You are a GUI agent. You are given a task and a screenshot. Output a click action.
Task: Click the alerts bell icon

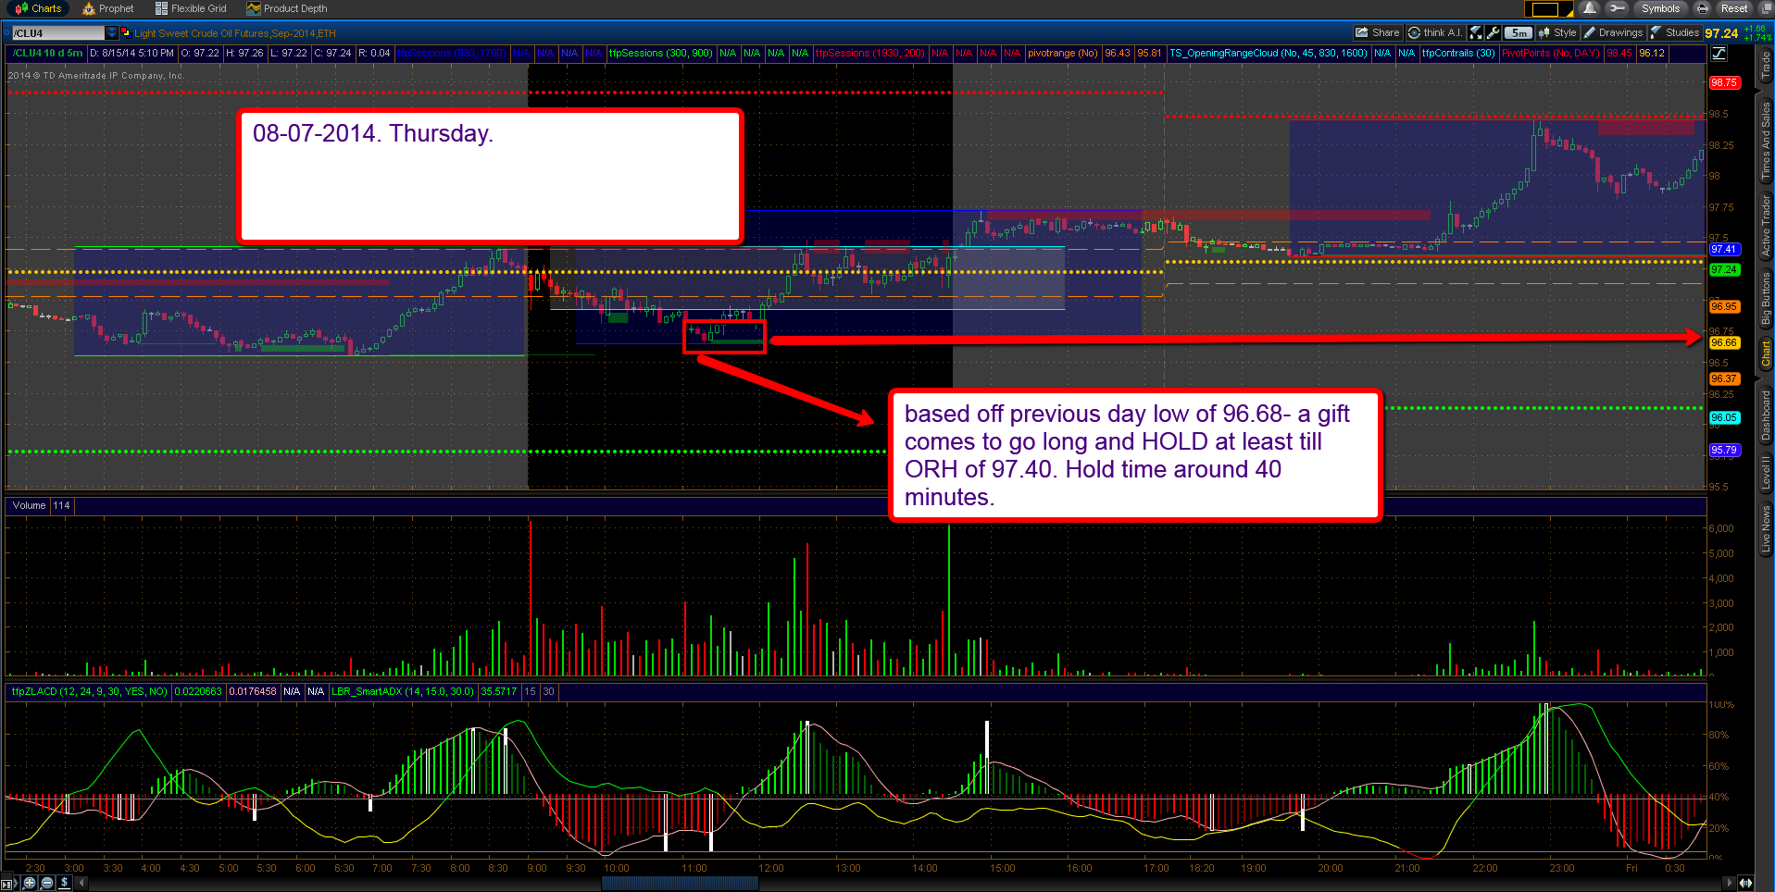[x=1590, y=8]
